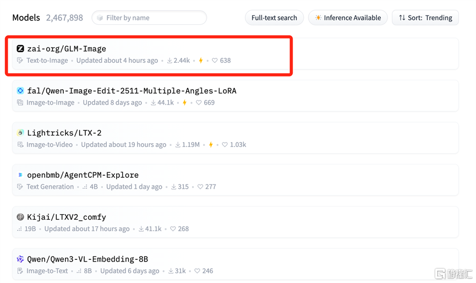The image size is (476, 283).
Task: Open the Sort: Trending dropdown
Action: pos(425,18)
